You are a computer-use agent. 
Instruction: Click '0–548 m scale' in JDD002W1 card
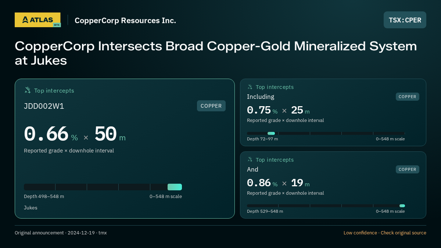166,197
